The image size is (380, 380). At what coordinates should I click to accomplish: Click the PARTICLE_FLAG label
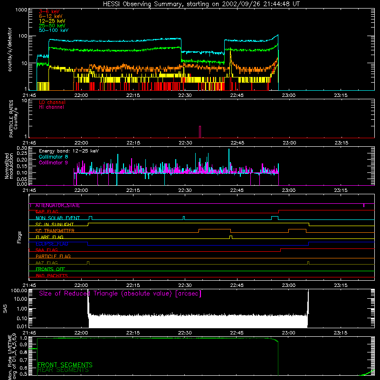pyautogui.click(x=53, y=256)
